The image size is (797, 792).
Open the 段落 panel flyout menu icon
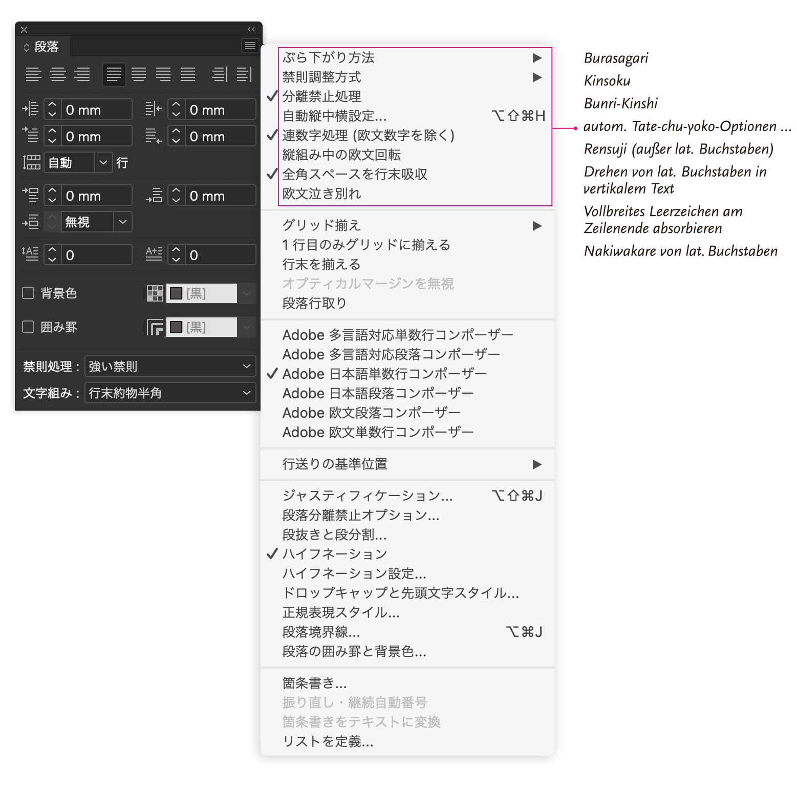pyautogui.click(x=250, y=46)
